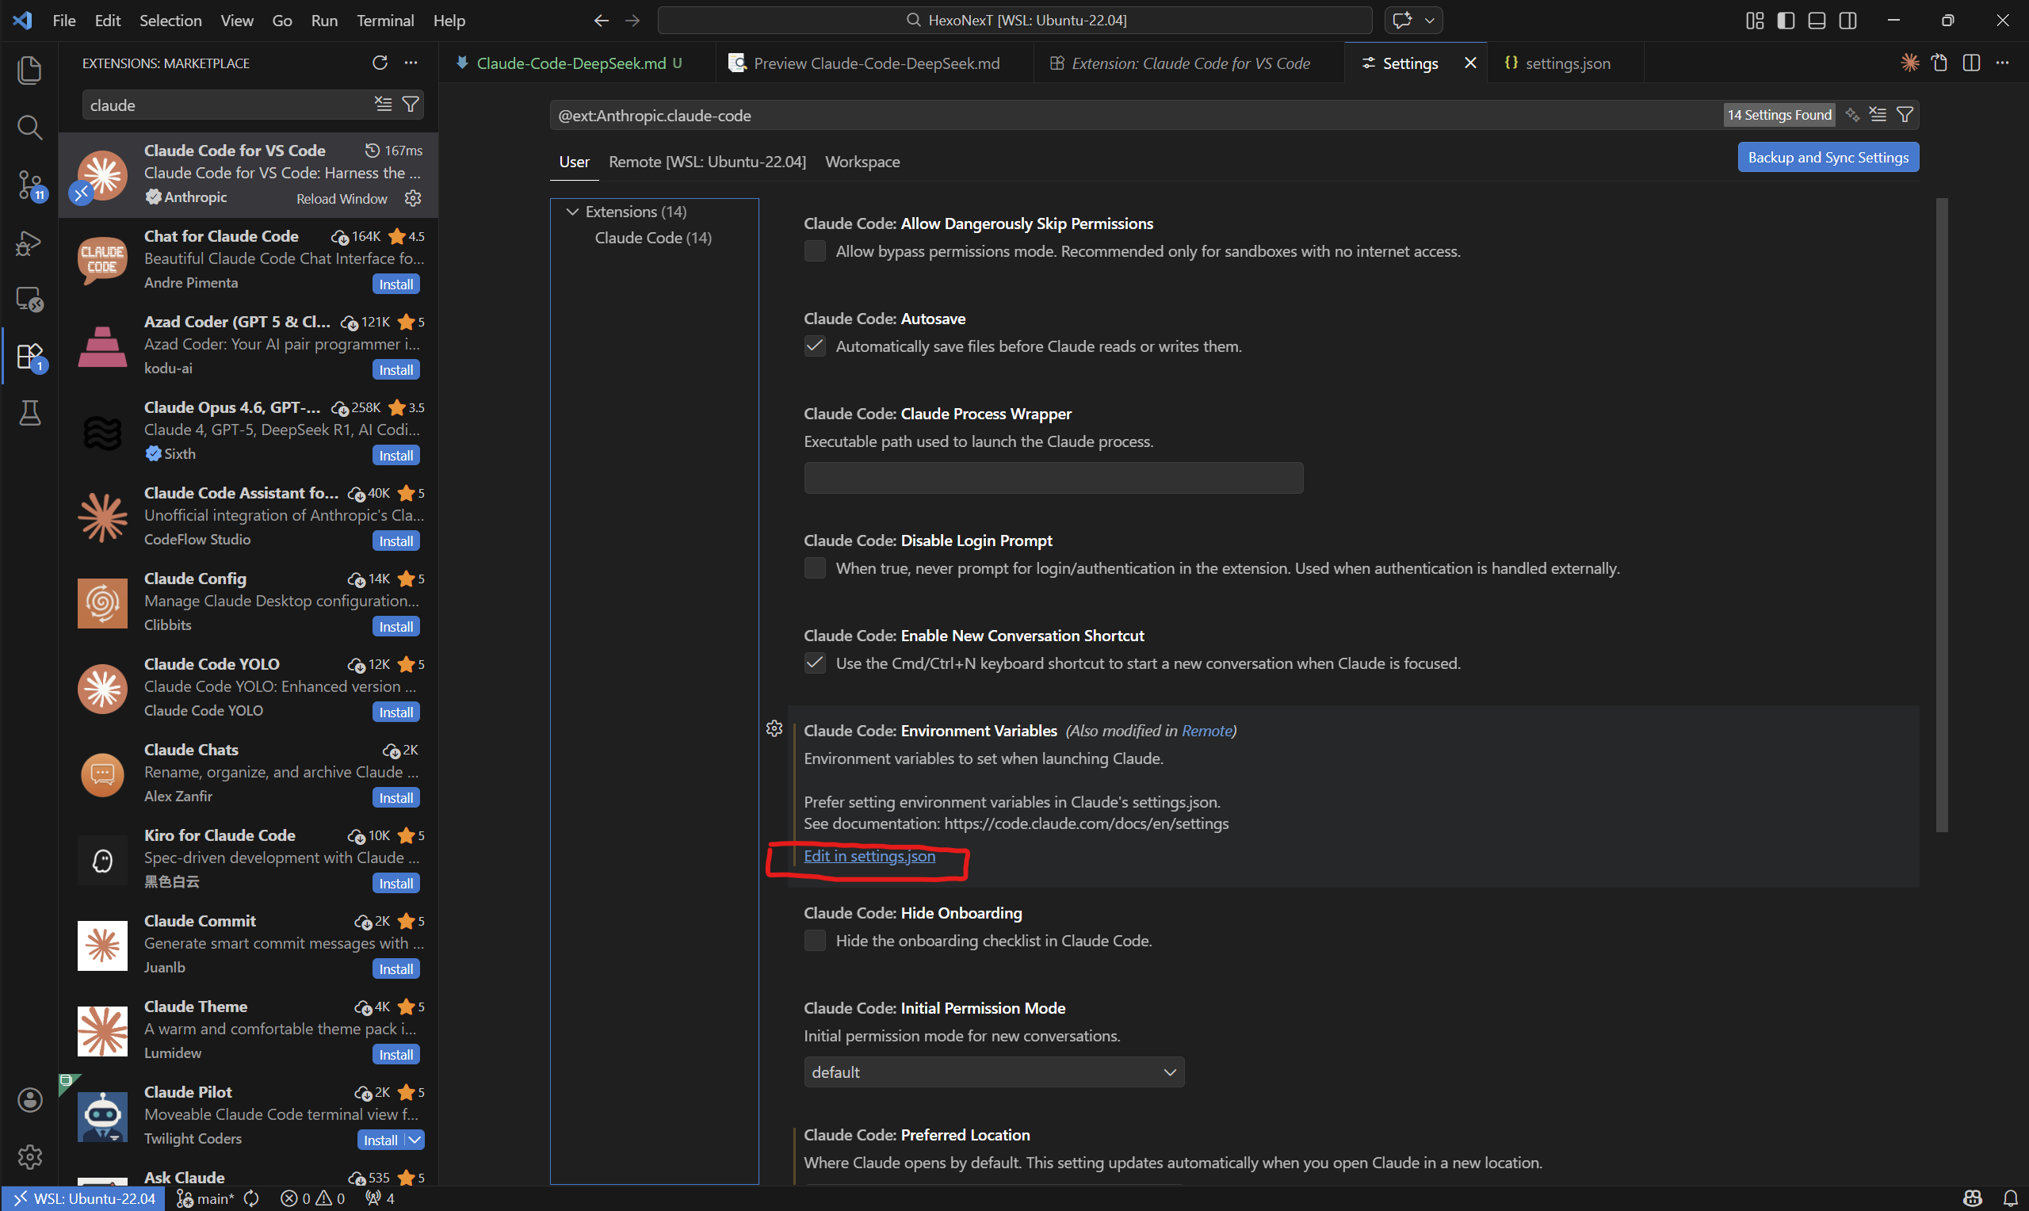
Task: Open the Run and Debug view
Action: 29,243
